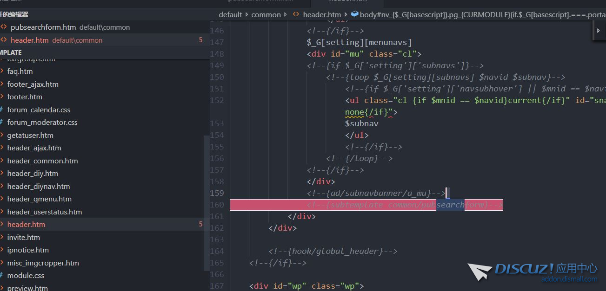Click the HTML icon beside pubsearchform.htm in open editors
The width and height of the screenshot is (606, 291).
pyautogui.click(x=4, y=27)
